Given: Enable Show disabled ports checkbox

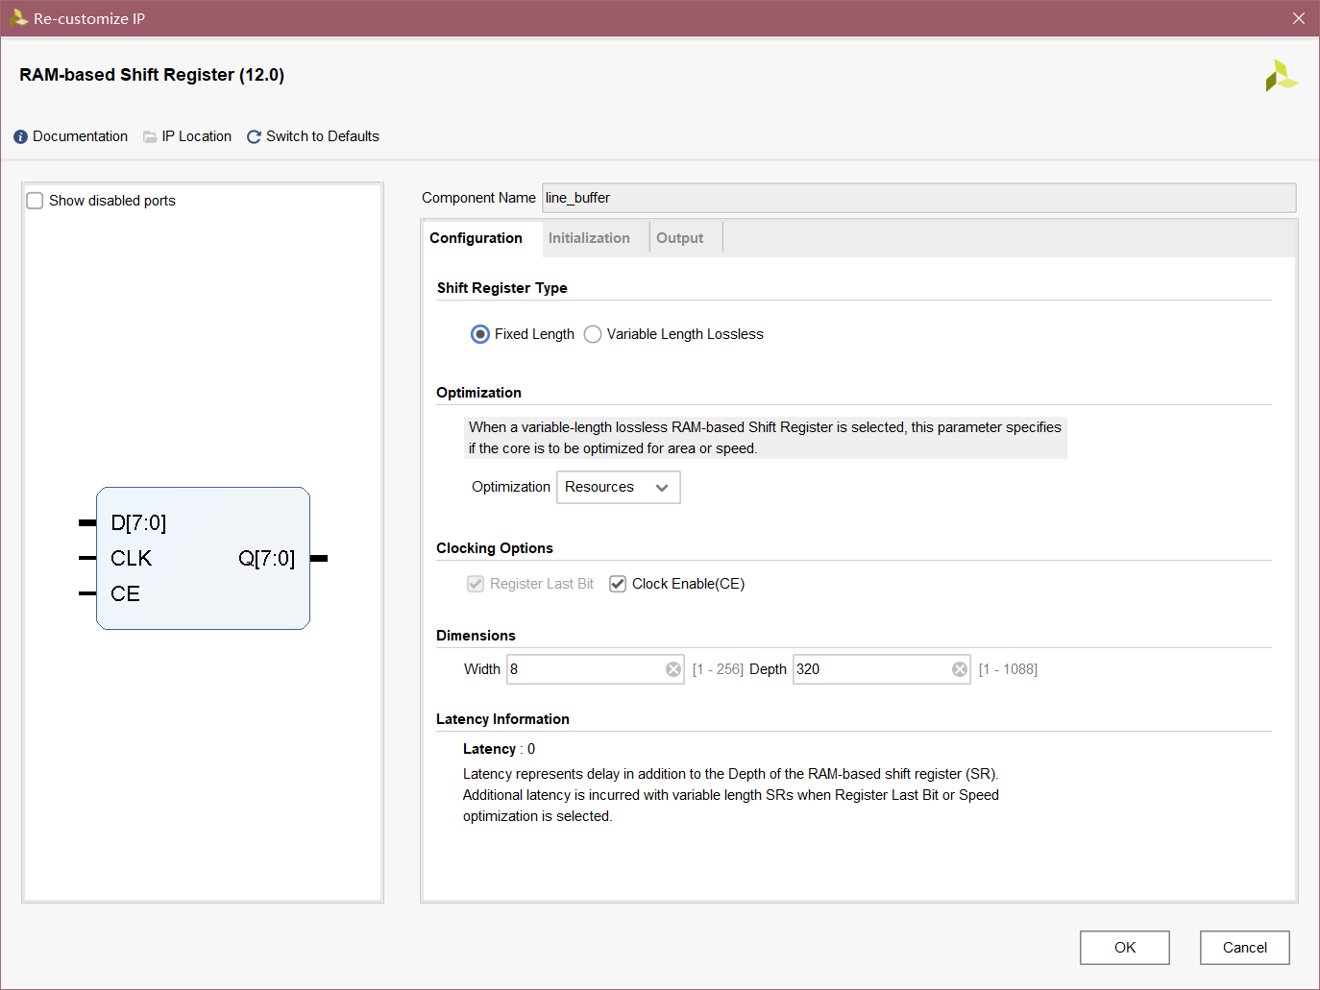Looking at the screenshot, I should click(x=35, y=201).
